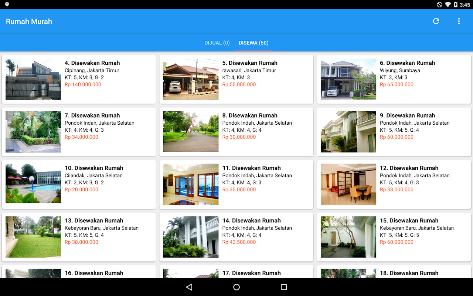Click the location 'Cipinang, Jakarta Timur'
This screenshot has height=296, width=473.
click(92, 70)
